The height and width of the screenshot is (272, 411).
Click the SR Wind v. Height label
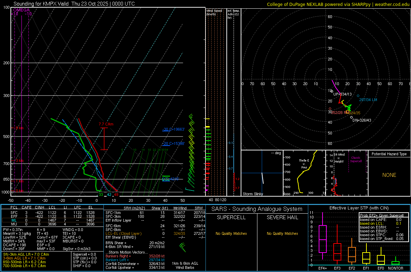(339, 158)
